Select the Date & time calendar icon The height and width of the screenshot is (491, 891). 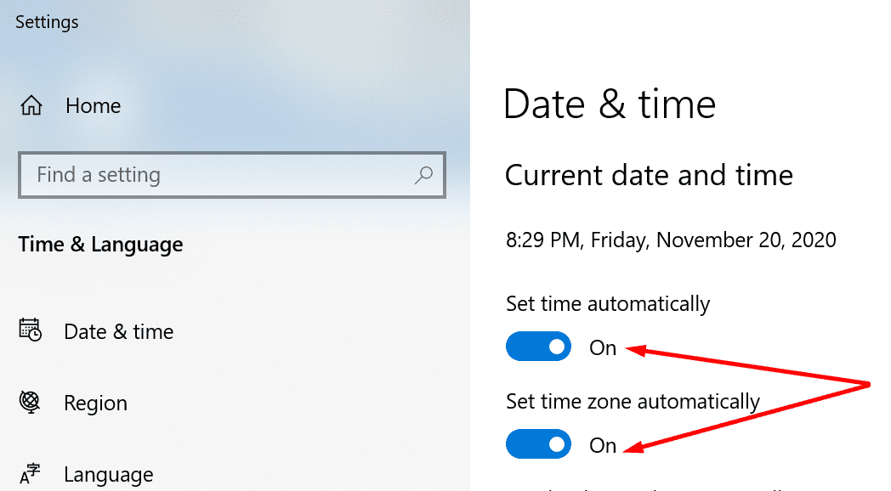tap(30, 330)
